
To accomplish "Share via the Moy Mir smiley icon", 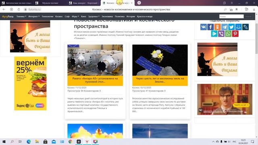I will [x=238, y=27].
